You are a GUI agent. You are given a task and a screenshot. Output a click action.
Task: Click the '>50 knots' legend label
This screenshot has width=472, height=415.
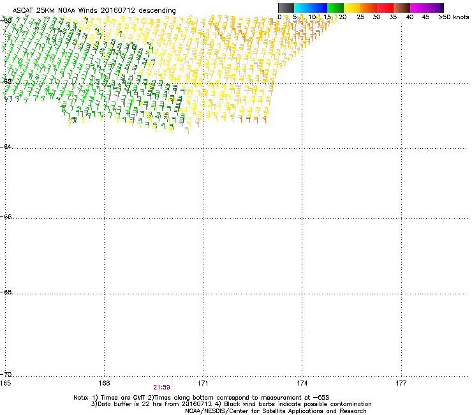454,17
